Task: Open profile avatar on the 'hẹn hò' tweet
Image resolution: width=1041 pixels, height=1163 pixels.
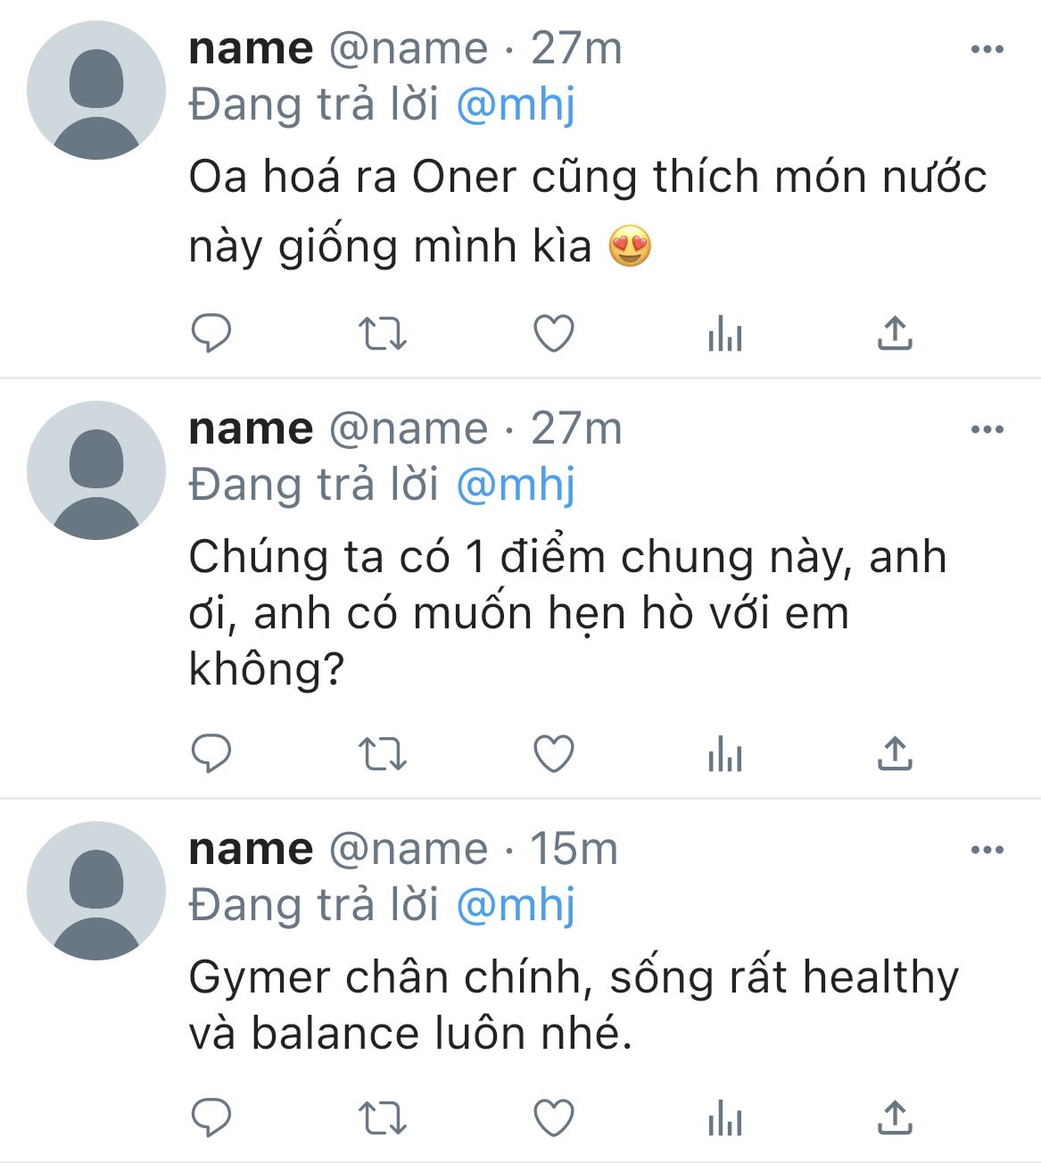Action: click(x=96, y=470)
